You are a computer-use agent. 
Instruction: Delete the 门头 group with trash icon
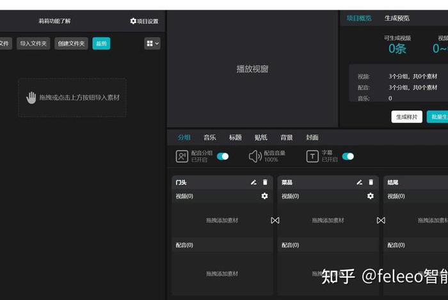(x=265, y=183)
